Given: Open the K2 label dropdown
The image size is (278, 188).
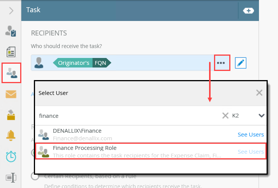Looking at the screenshot, I should click(x=261, y=116).
